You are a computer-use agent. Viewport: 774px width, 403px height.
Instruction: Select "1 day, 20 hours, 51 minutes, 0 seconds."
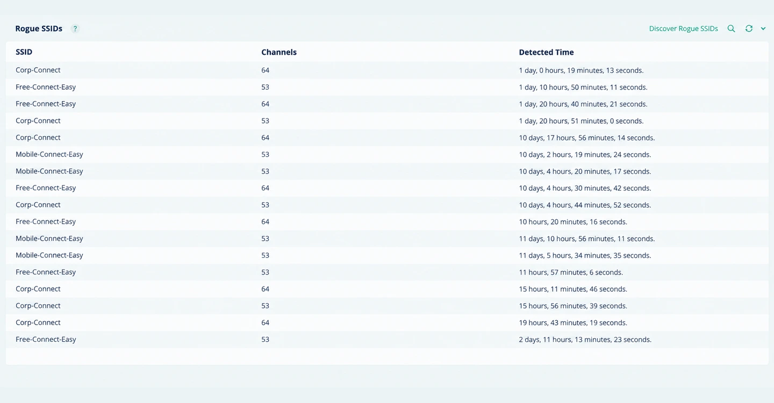click(581, 121)
